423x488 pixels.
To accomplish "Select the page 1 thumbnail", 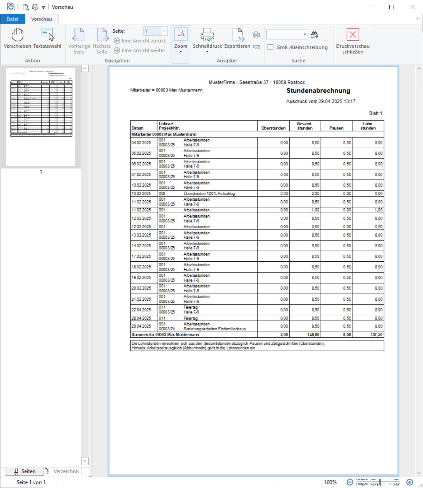I will point(41,117).
